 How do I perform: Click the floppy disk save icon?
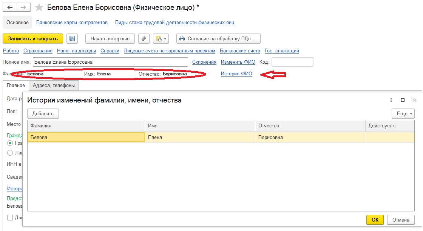click(x=72, y=38)
